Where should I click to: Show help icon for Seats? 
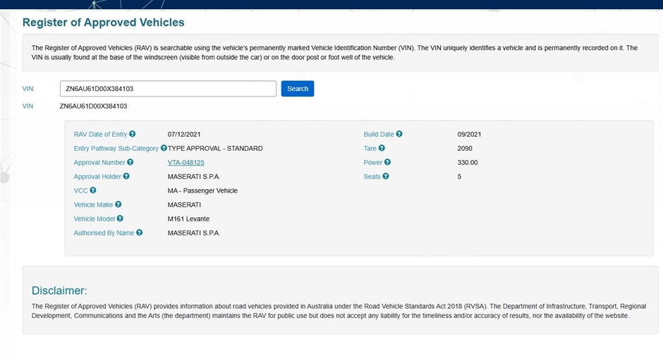pos(386,176)
